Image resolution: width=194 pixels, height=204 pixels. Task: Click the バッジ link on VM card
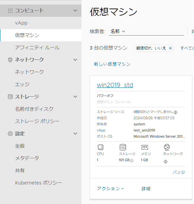[x=179, y=172]
